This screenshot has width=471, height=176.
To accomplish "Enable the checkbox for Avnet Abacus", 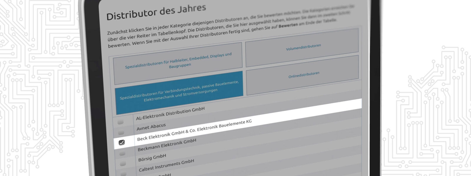I will tap(121, 133).
